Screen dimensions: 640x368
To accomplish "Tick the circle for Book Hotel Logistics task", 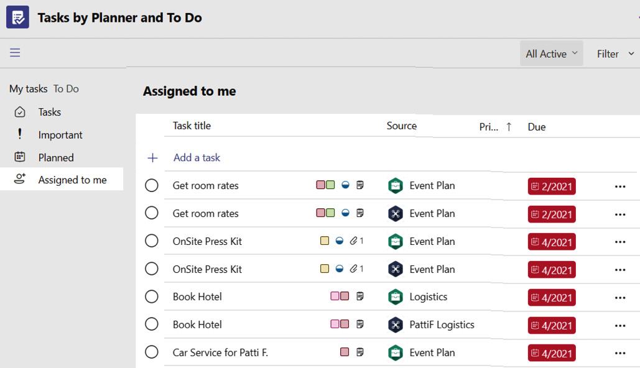I will point(151,296).
